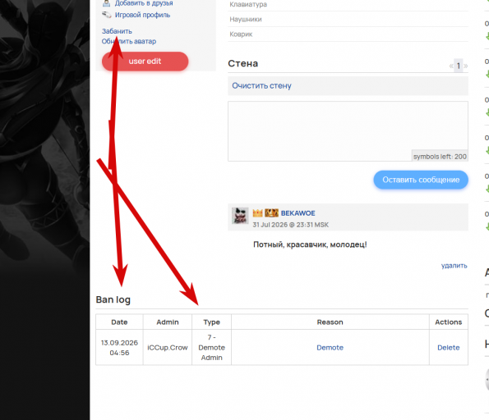Go to wall page 1
This screenshot has width=489, height=420.
[x=459, y=66]
